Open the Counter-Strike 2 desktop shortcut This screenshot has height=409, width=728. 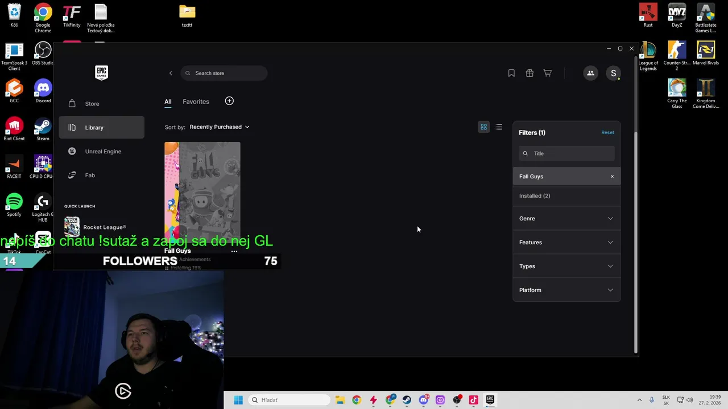click(x=677, y=56)
